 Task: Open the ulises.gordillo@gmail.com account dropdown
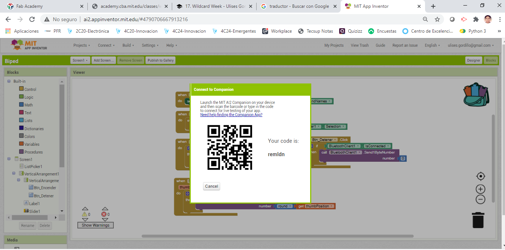(x=470, y=45)
